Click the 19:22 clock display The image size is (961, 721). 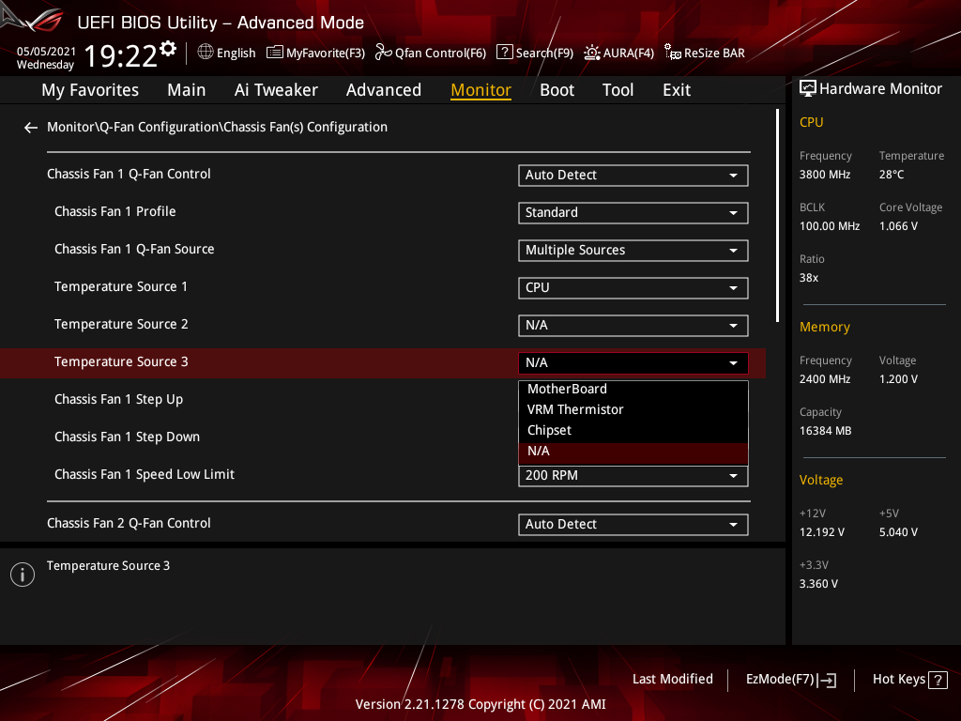coord(121,56)
